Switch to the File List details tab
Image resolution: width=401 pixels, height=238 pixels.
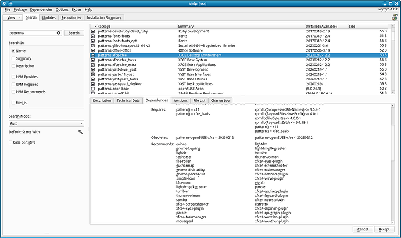(199, 100)
